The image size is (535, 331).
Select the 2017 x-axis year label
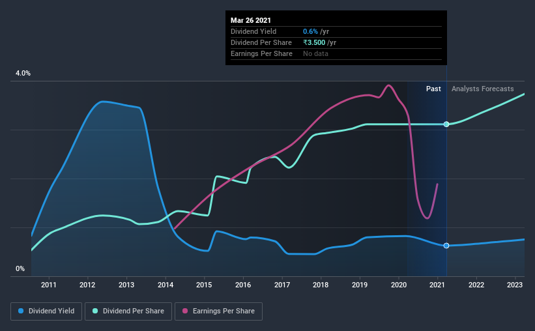(282, 285)
